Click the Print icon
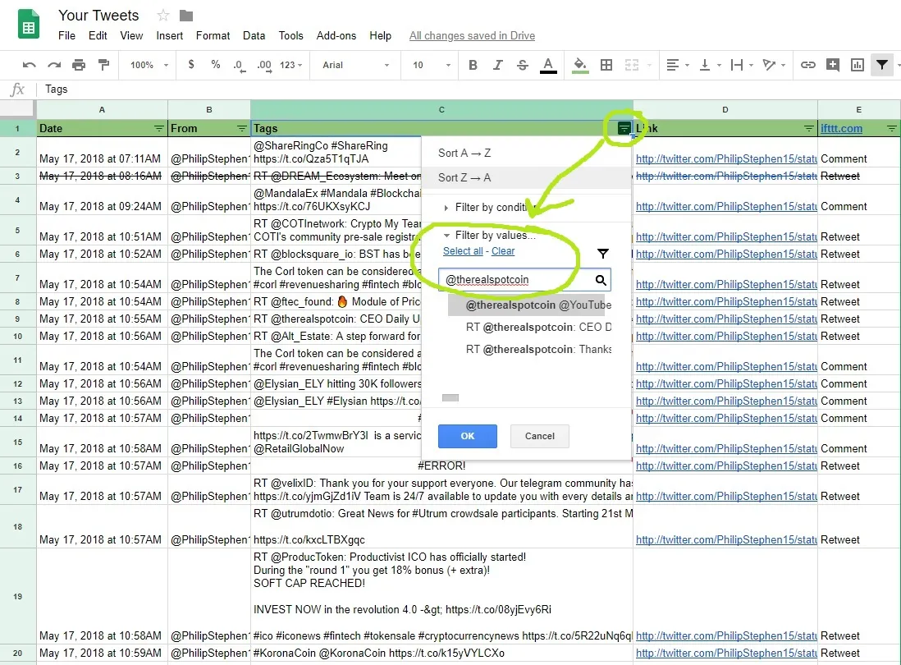This screenshot has width=901, height=665. (79, 65)
